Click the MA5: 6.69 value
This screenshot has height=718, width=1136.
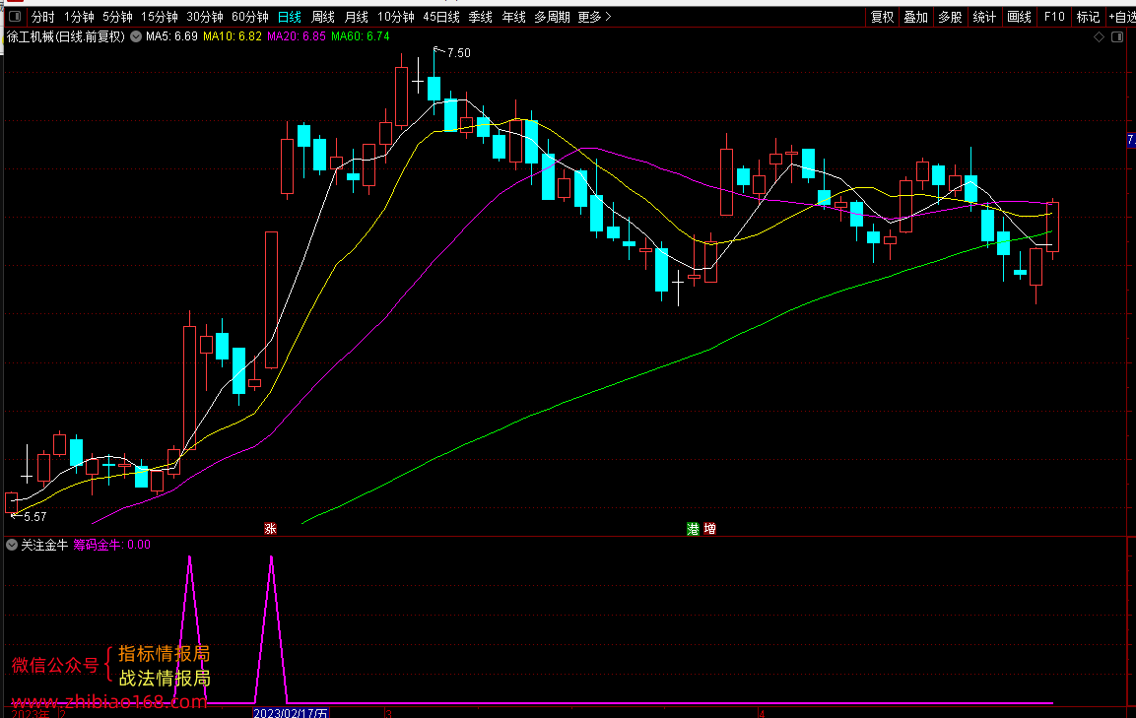tap(171, 36)
